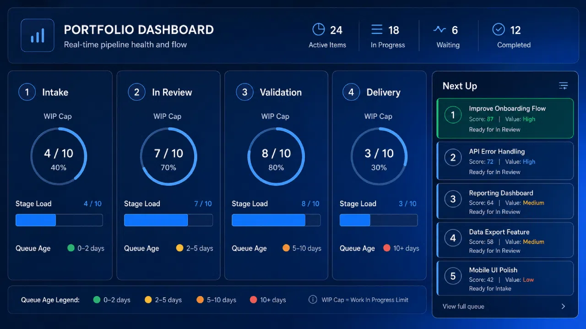Expand the full queue chevron arrow

pos(563,307)
